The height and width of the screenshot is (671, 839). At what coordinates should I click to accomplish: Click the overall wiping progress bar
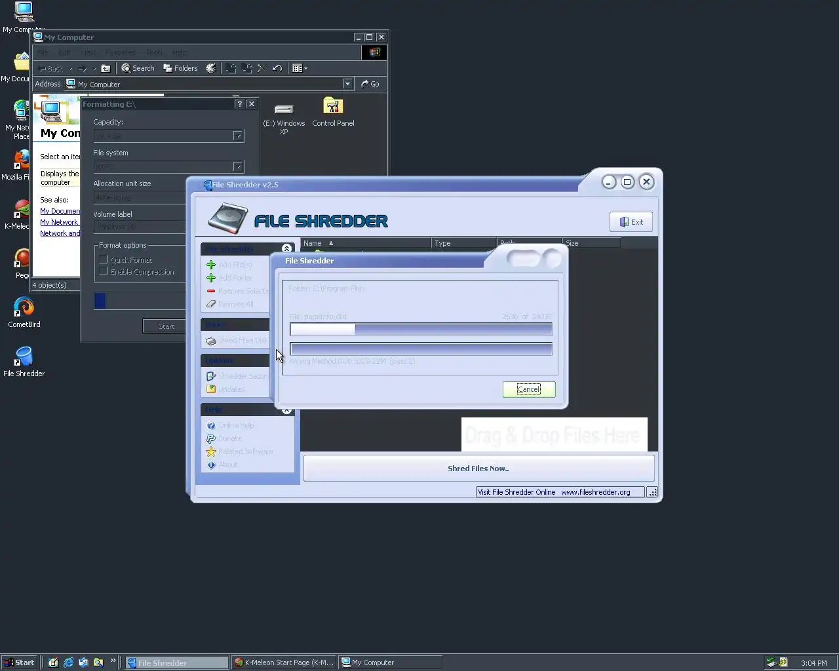coord(421,349)
